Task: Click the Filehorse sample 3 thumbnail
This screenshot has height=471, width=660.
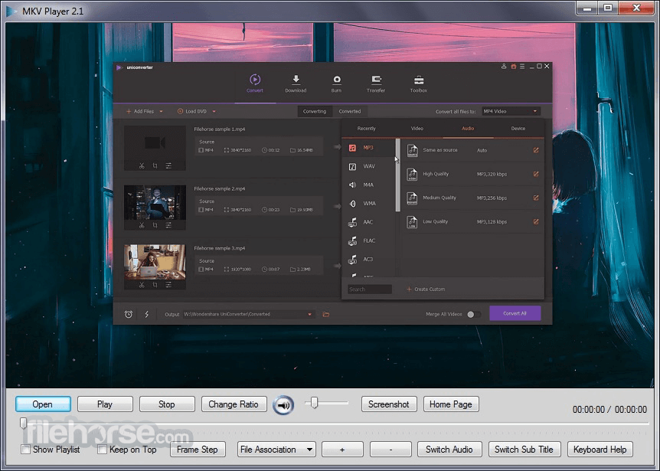Action: (155, 262)
